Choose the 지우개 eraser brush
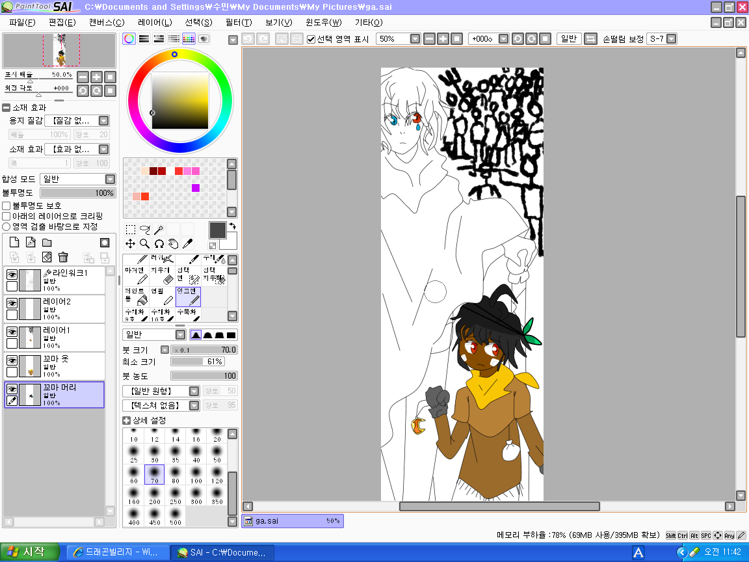This screenshot has width=749, height=562. [x=163, y=276]
